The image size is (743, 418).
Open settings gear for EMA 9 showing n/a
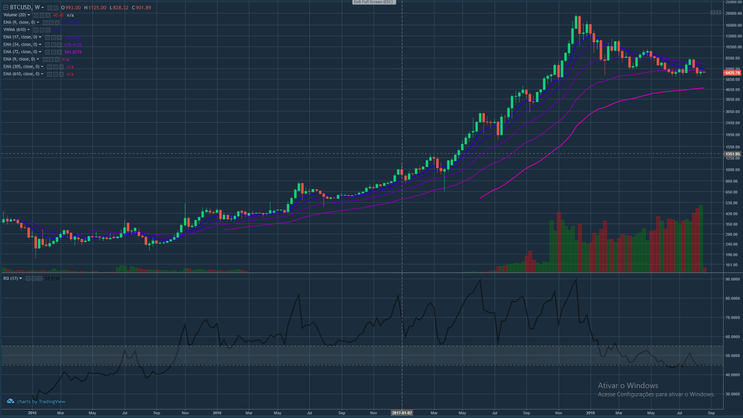coord(51,59)
